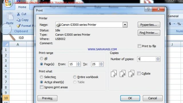Select the All print range option
The width and height of the screenshot is (183, 103).
pos(41,58)
